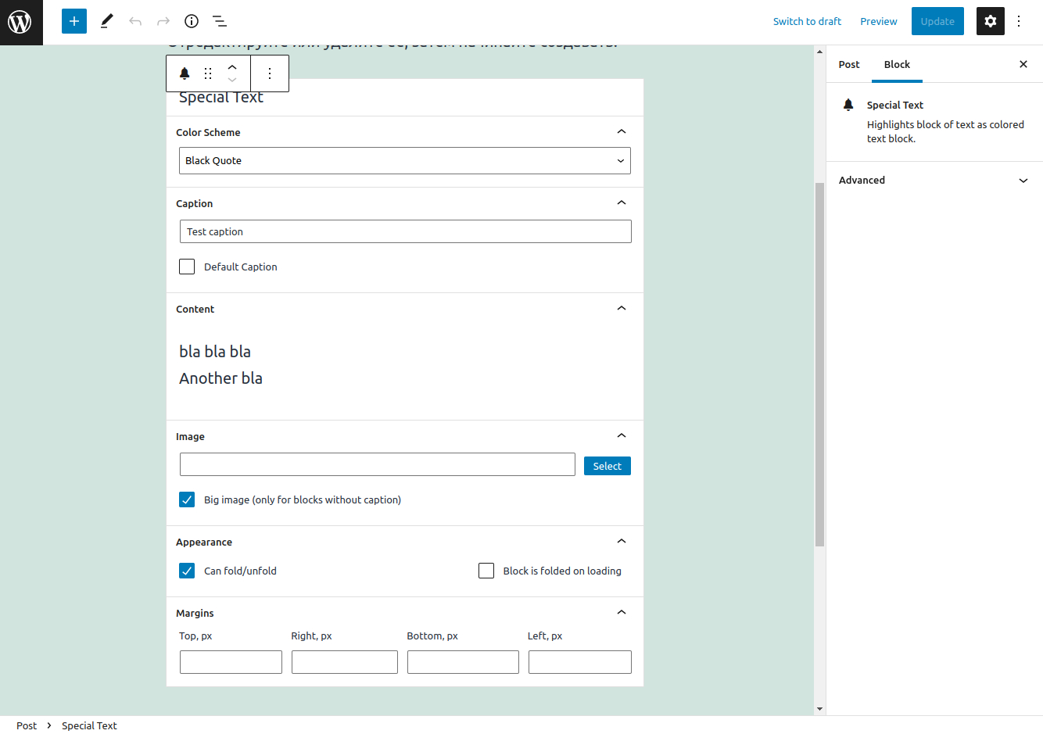The height and width of the screenshot is (734, 1043).
Task: Click the WordPress logo icon
Action: [20, 22]
